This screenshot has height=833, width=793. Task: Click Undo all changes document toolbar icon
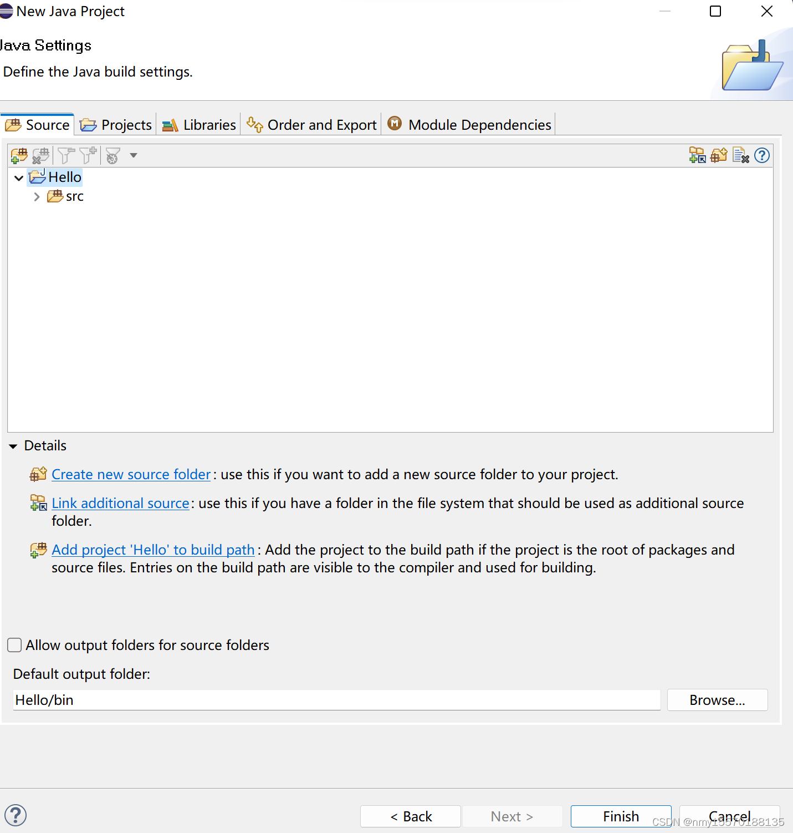coord(741,155)
